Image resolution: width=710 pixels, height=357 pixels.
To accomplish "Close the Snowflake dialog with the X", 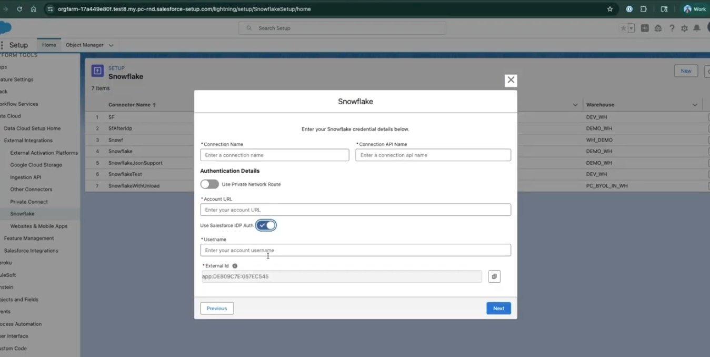I will coord(511,81).
